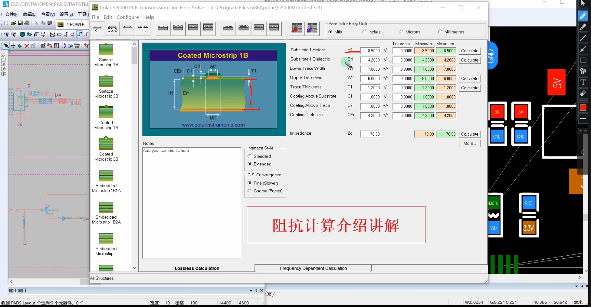Select Coarse (Faster) convergence

click(250, 191)
